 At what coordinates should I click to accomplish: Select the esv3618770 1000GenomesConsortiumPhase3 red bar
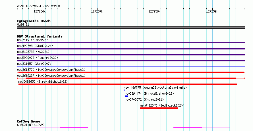pos(131,72)
